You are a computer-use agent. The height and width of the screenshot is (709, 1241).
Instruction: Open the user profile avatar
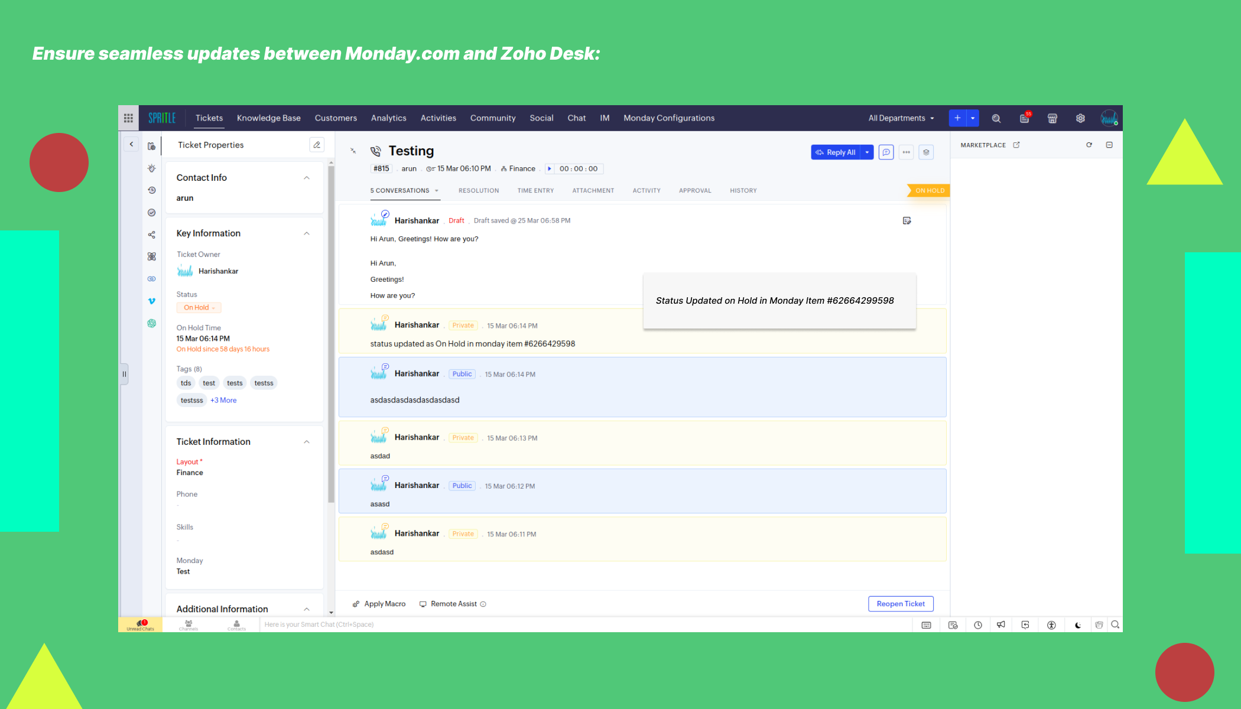[1109, 118]
